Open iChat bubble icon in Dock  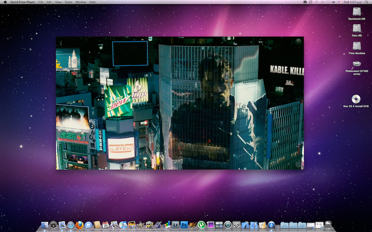(88, 225)
